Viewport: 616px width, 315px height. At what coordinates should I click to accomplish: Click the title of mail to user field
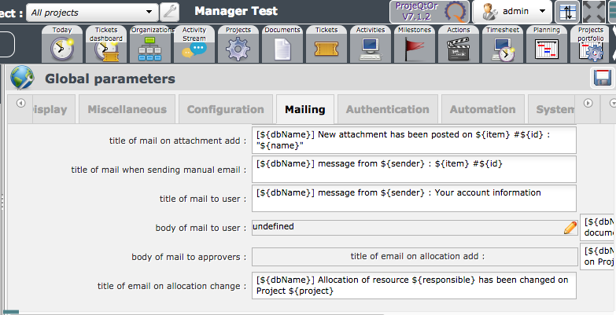[x=414, y=198]
